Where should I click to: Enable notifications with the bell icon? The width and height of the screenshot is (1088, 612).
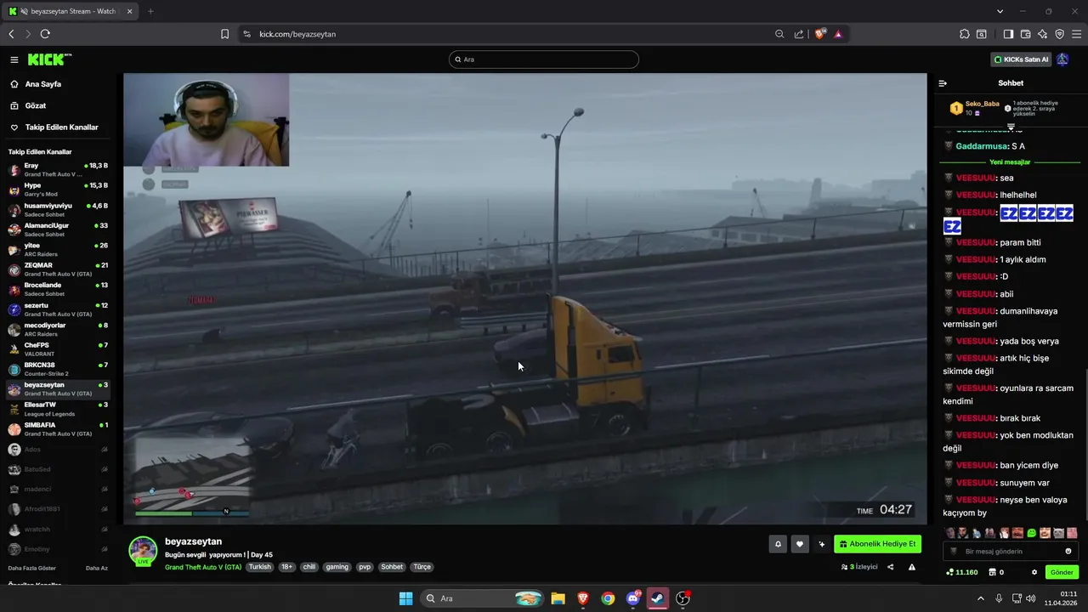[x=777, y=544]
